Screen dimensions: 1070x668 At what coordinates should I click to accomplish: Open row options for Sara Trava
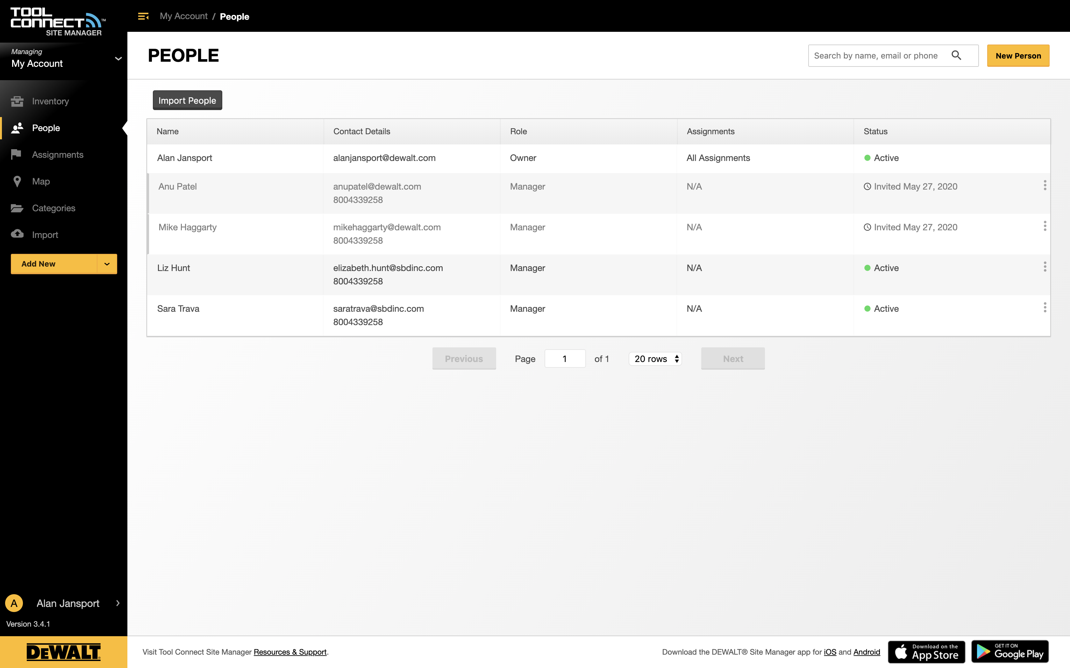point(1045,308)
